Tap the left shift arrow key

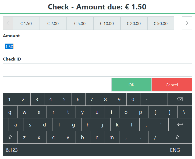10,137
